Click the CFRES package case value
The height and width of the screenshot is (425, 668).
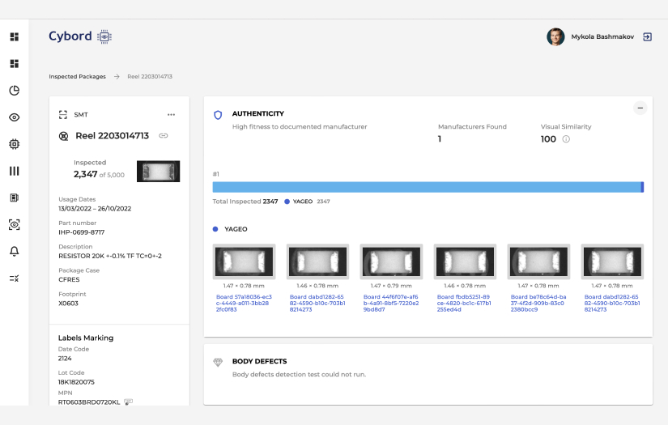(x=69, y=280)
